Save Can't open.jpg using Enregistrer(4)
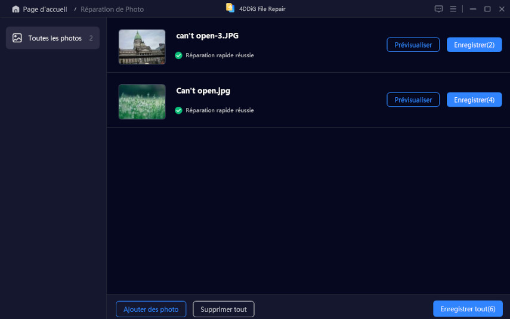Viewport: 510px width, 319px height. tap(474, 100)
